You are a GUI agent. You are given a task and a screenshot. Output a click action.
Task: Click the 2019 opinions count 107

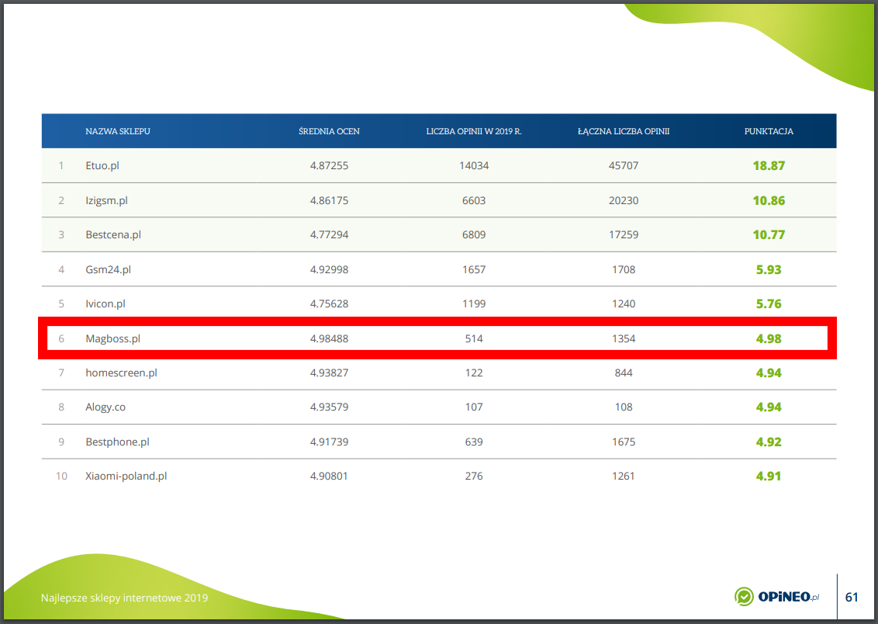point(474,407)
